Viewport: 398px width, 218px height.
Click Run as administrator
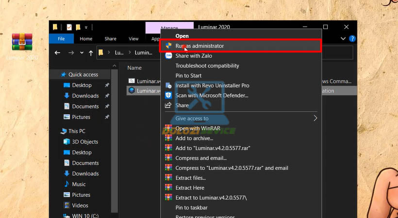coord(199,46)
